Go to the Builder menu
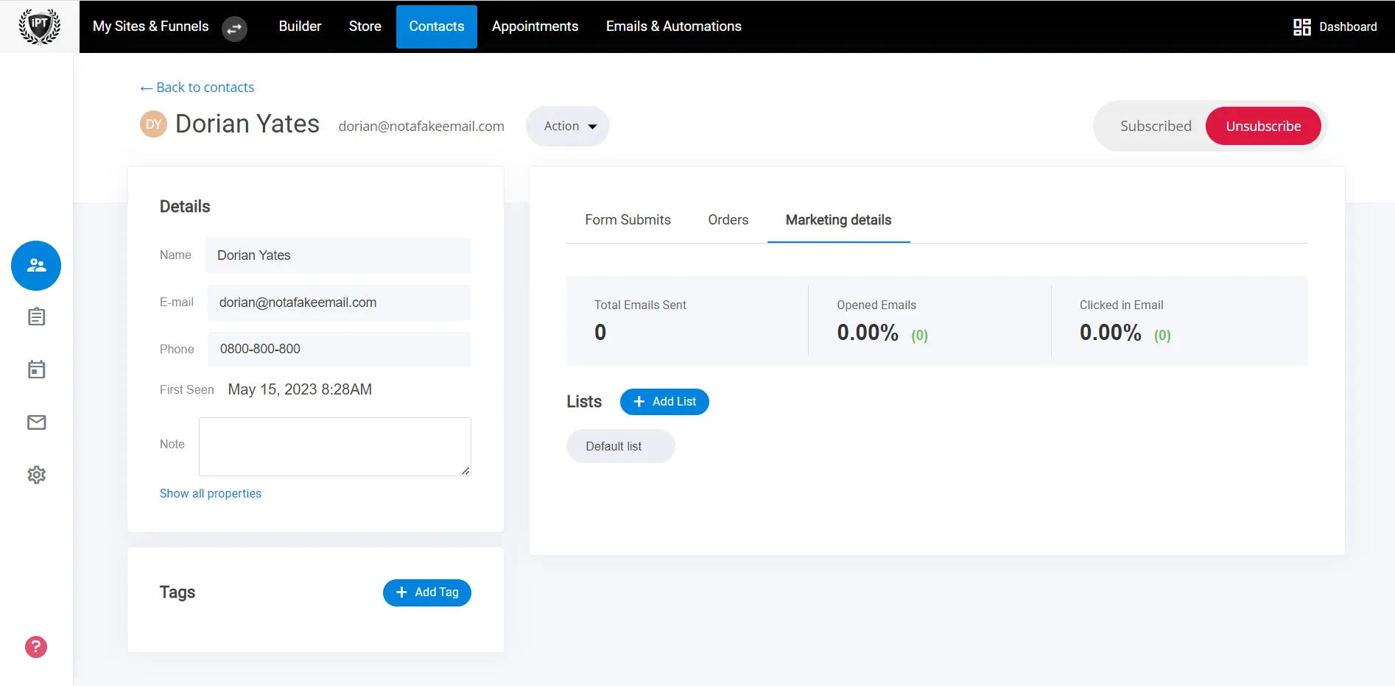This screenshot has width=1395, height=686. pos(300,26)
